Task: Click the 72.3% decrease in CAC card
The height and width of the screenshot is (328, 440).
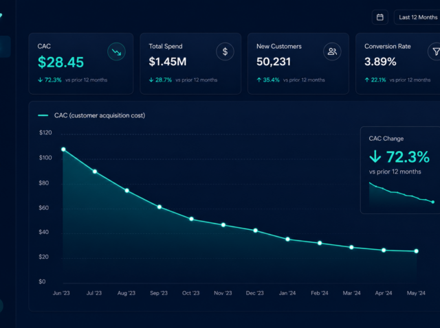Action: (x=49, y=80)
